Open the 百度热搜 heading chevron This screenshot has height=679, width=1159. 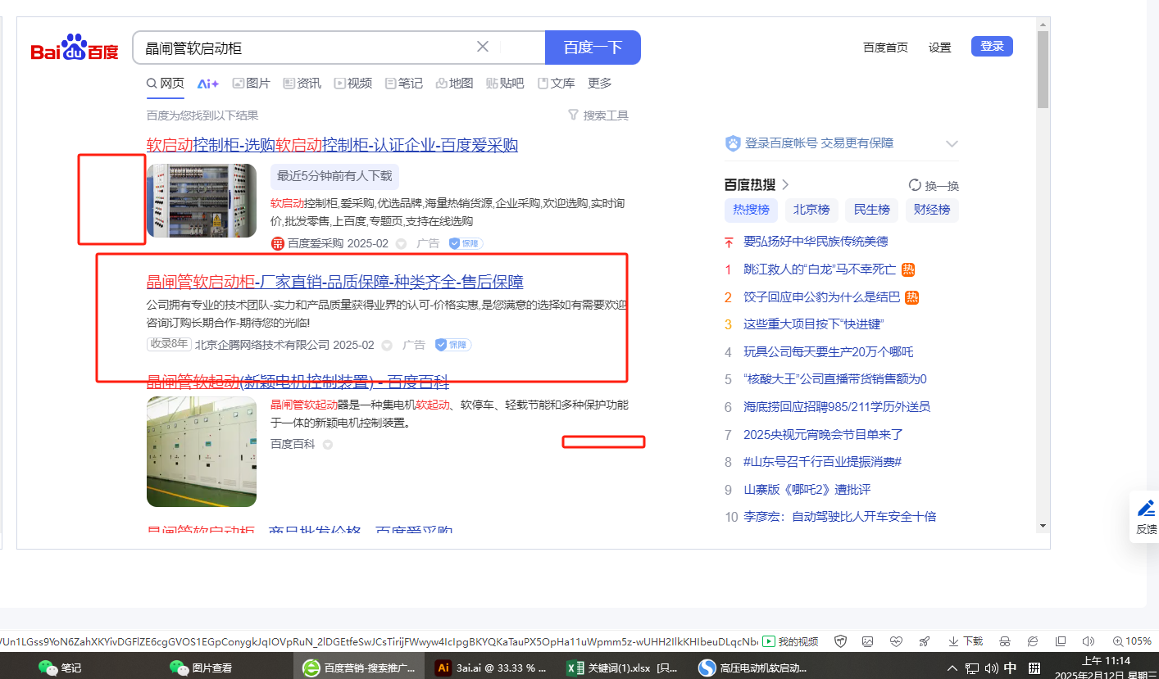click(x=785, y=185)
